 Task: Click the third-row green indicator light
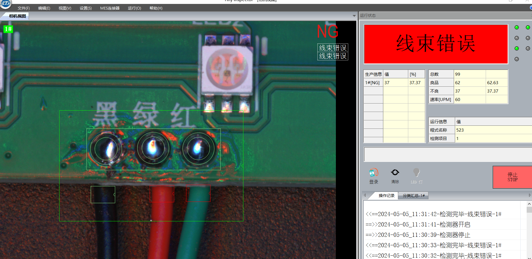(x=517, y=49)
